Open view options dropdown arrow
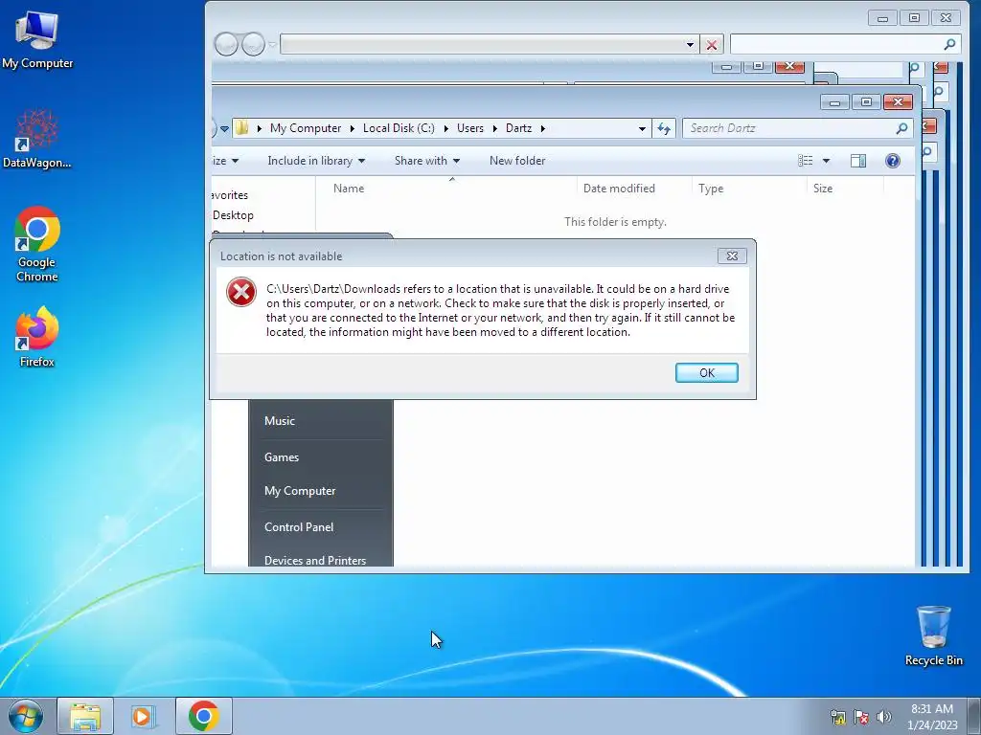 (x=826, y=161)
